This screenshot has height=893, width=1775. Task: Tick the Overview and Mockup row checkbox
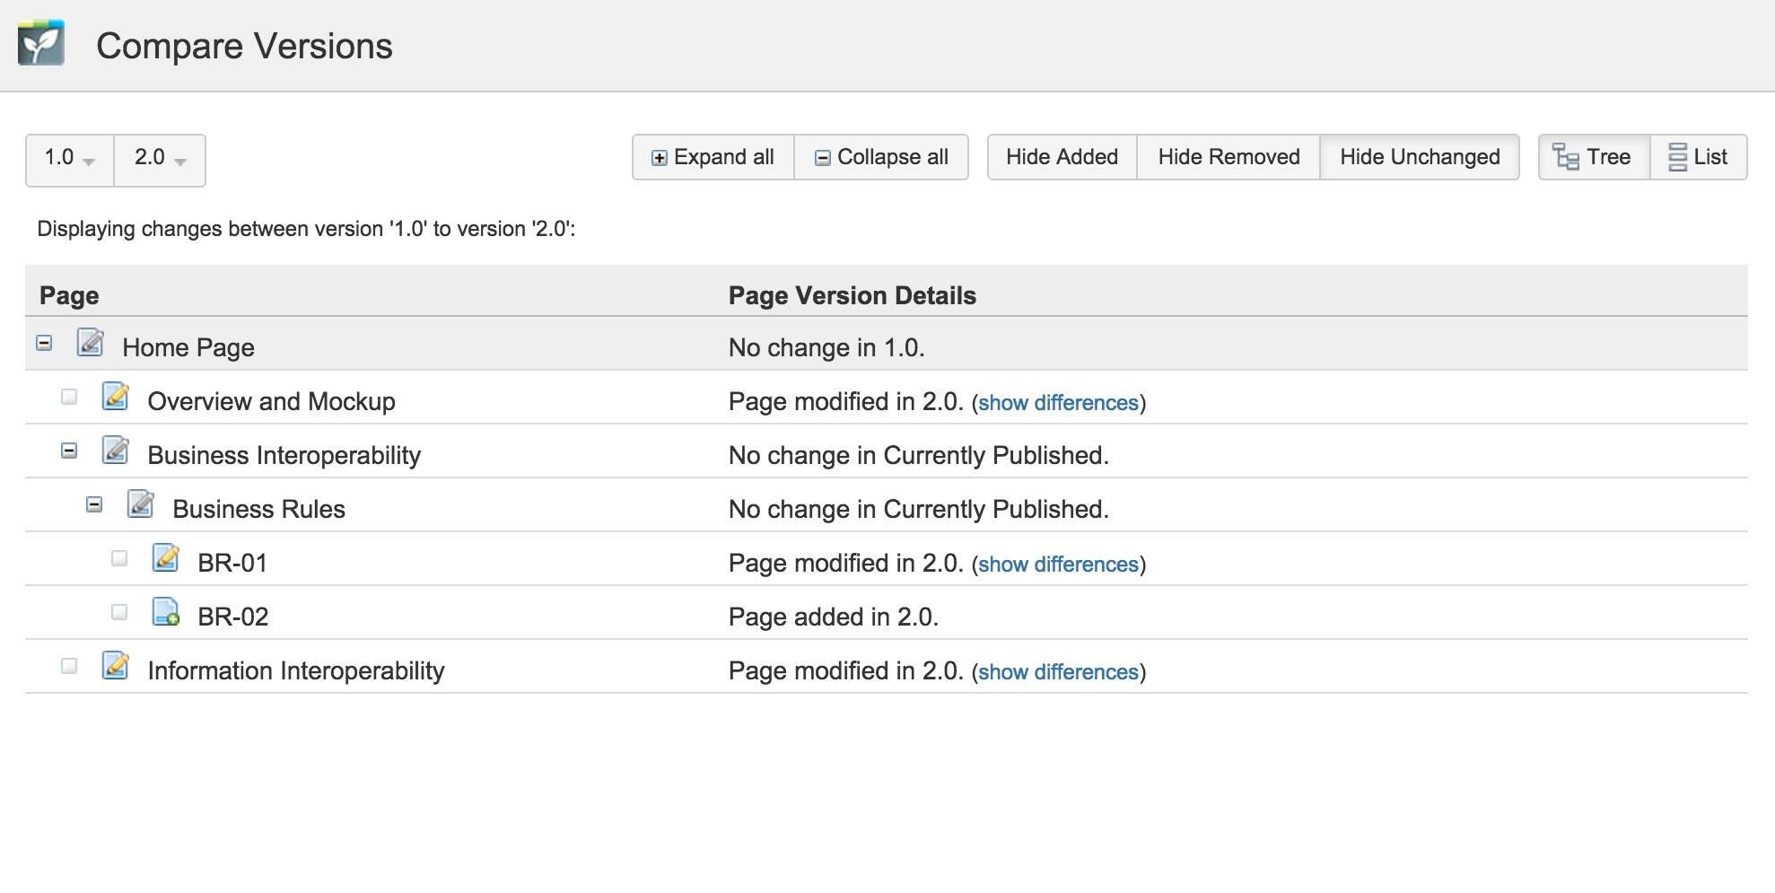69,397
